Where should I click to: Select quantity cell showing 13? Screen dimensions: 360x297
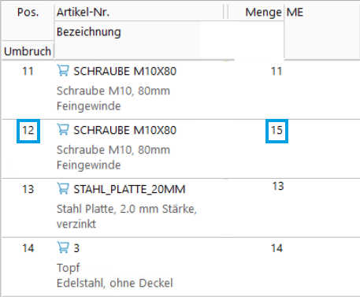tap(278, 186)
